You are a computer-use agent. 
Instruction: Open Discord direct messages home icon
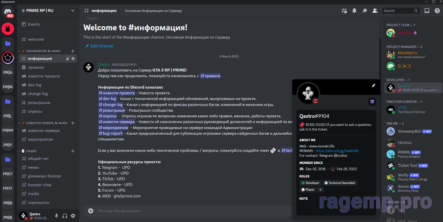pyautogui.click(x=8, y=12)
